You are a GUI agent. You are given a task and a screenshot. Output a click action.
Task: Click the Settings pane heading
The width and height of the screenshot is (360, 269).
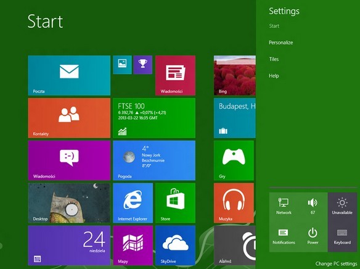(x=284, y=11)
